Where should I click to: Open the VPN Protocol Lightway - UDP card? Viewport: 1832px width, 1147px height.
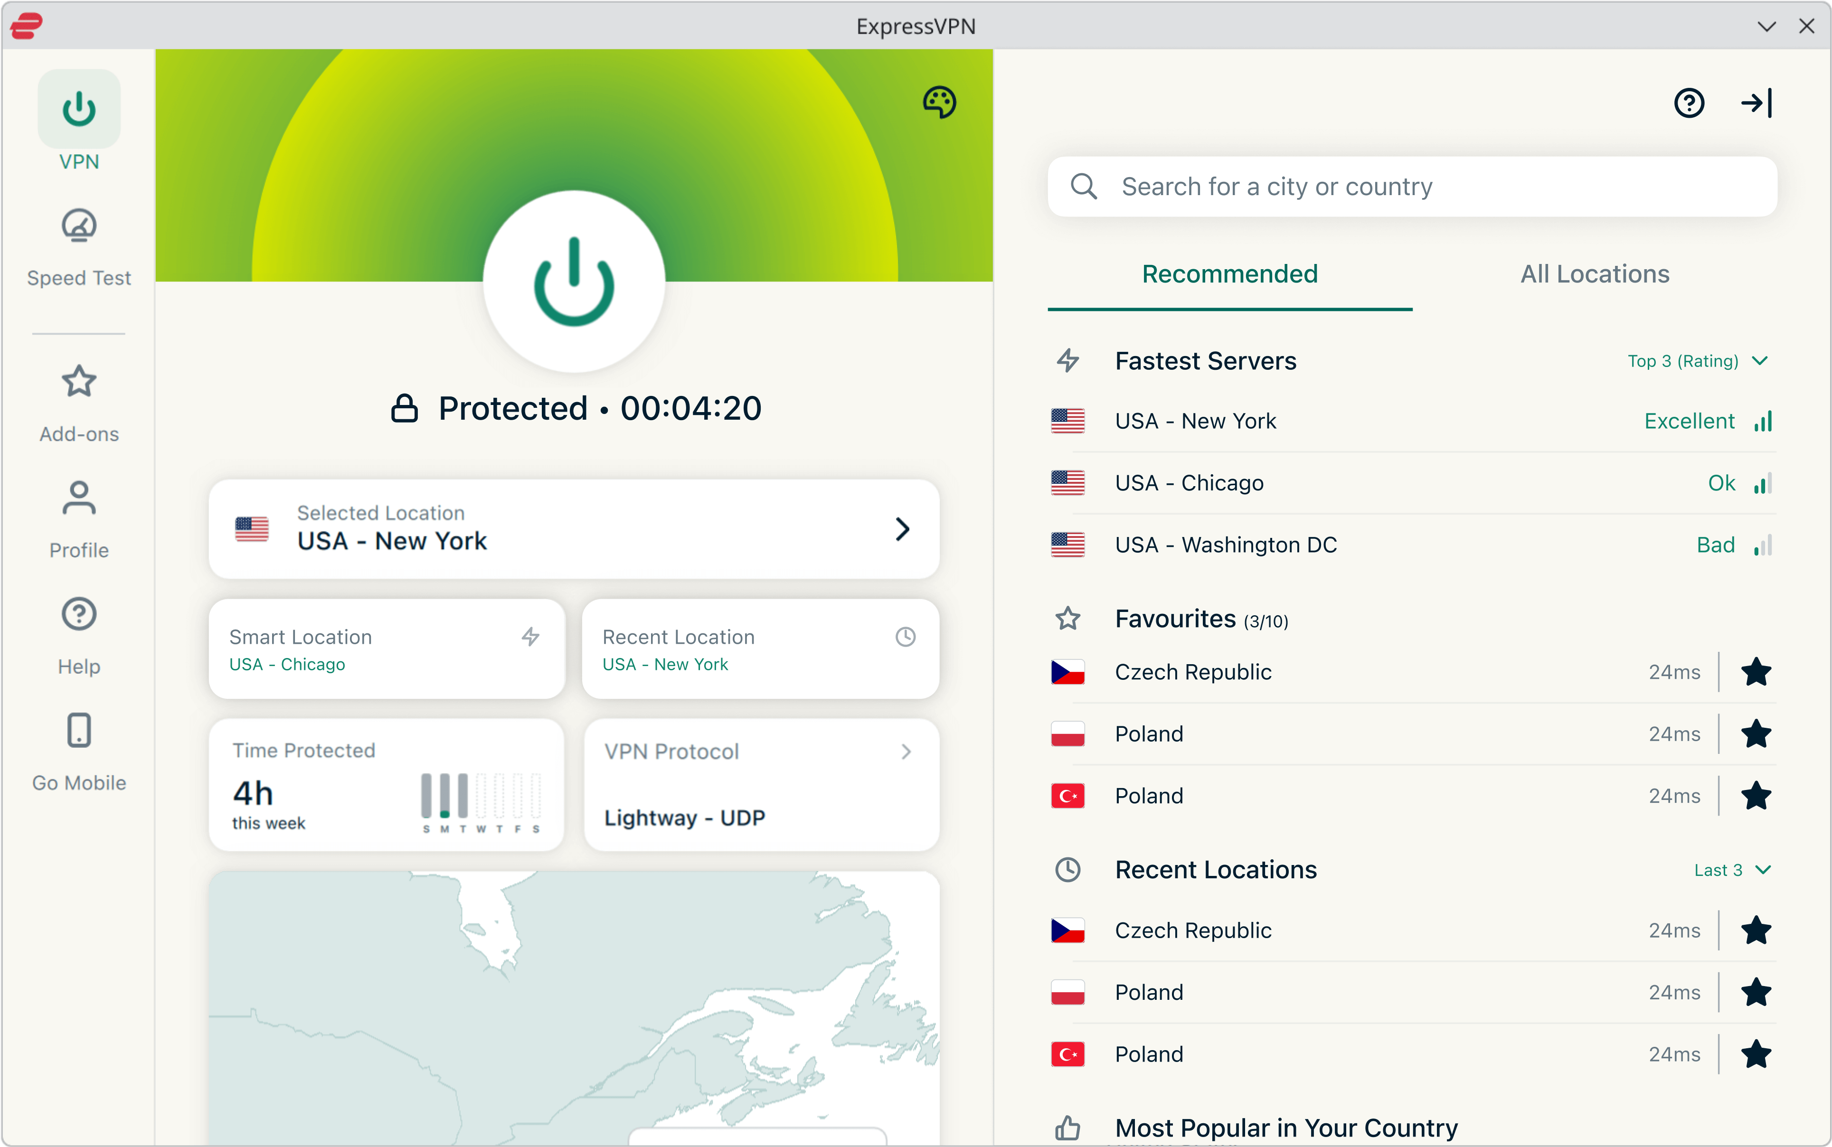[x=761, y=785]
